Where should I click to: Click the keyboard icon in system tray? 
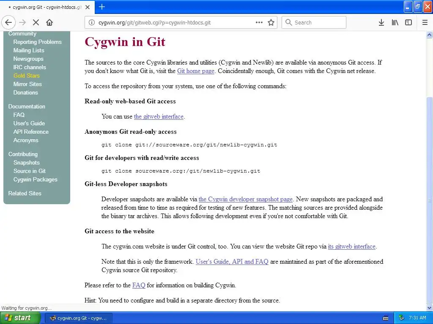386,318
